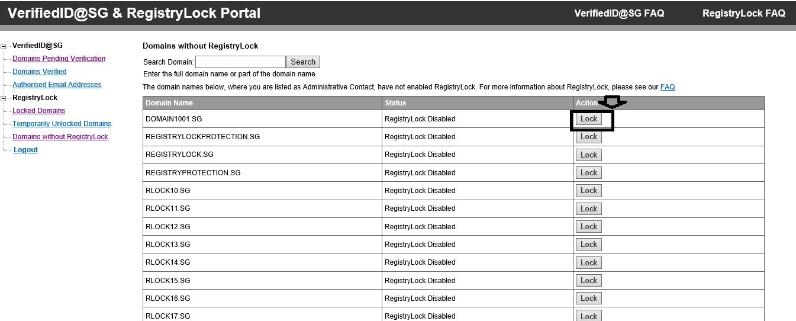Open VerifiedID@SG FAQ in header
Screen dimensions: 796x321
619,13
